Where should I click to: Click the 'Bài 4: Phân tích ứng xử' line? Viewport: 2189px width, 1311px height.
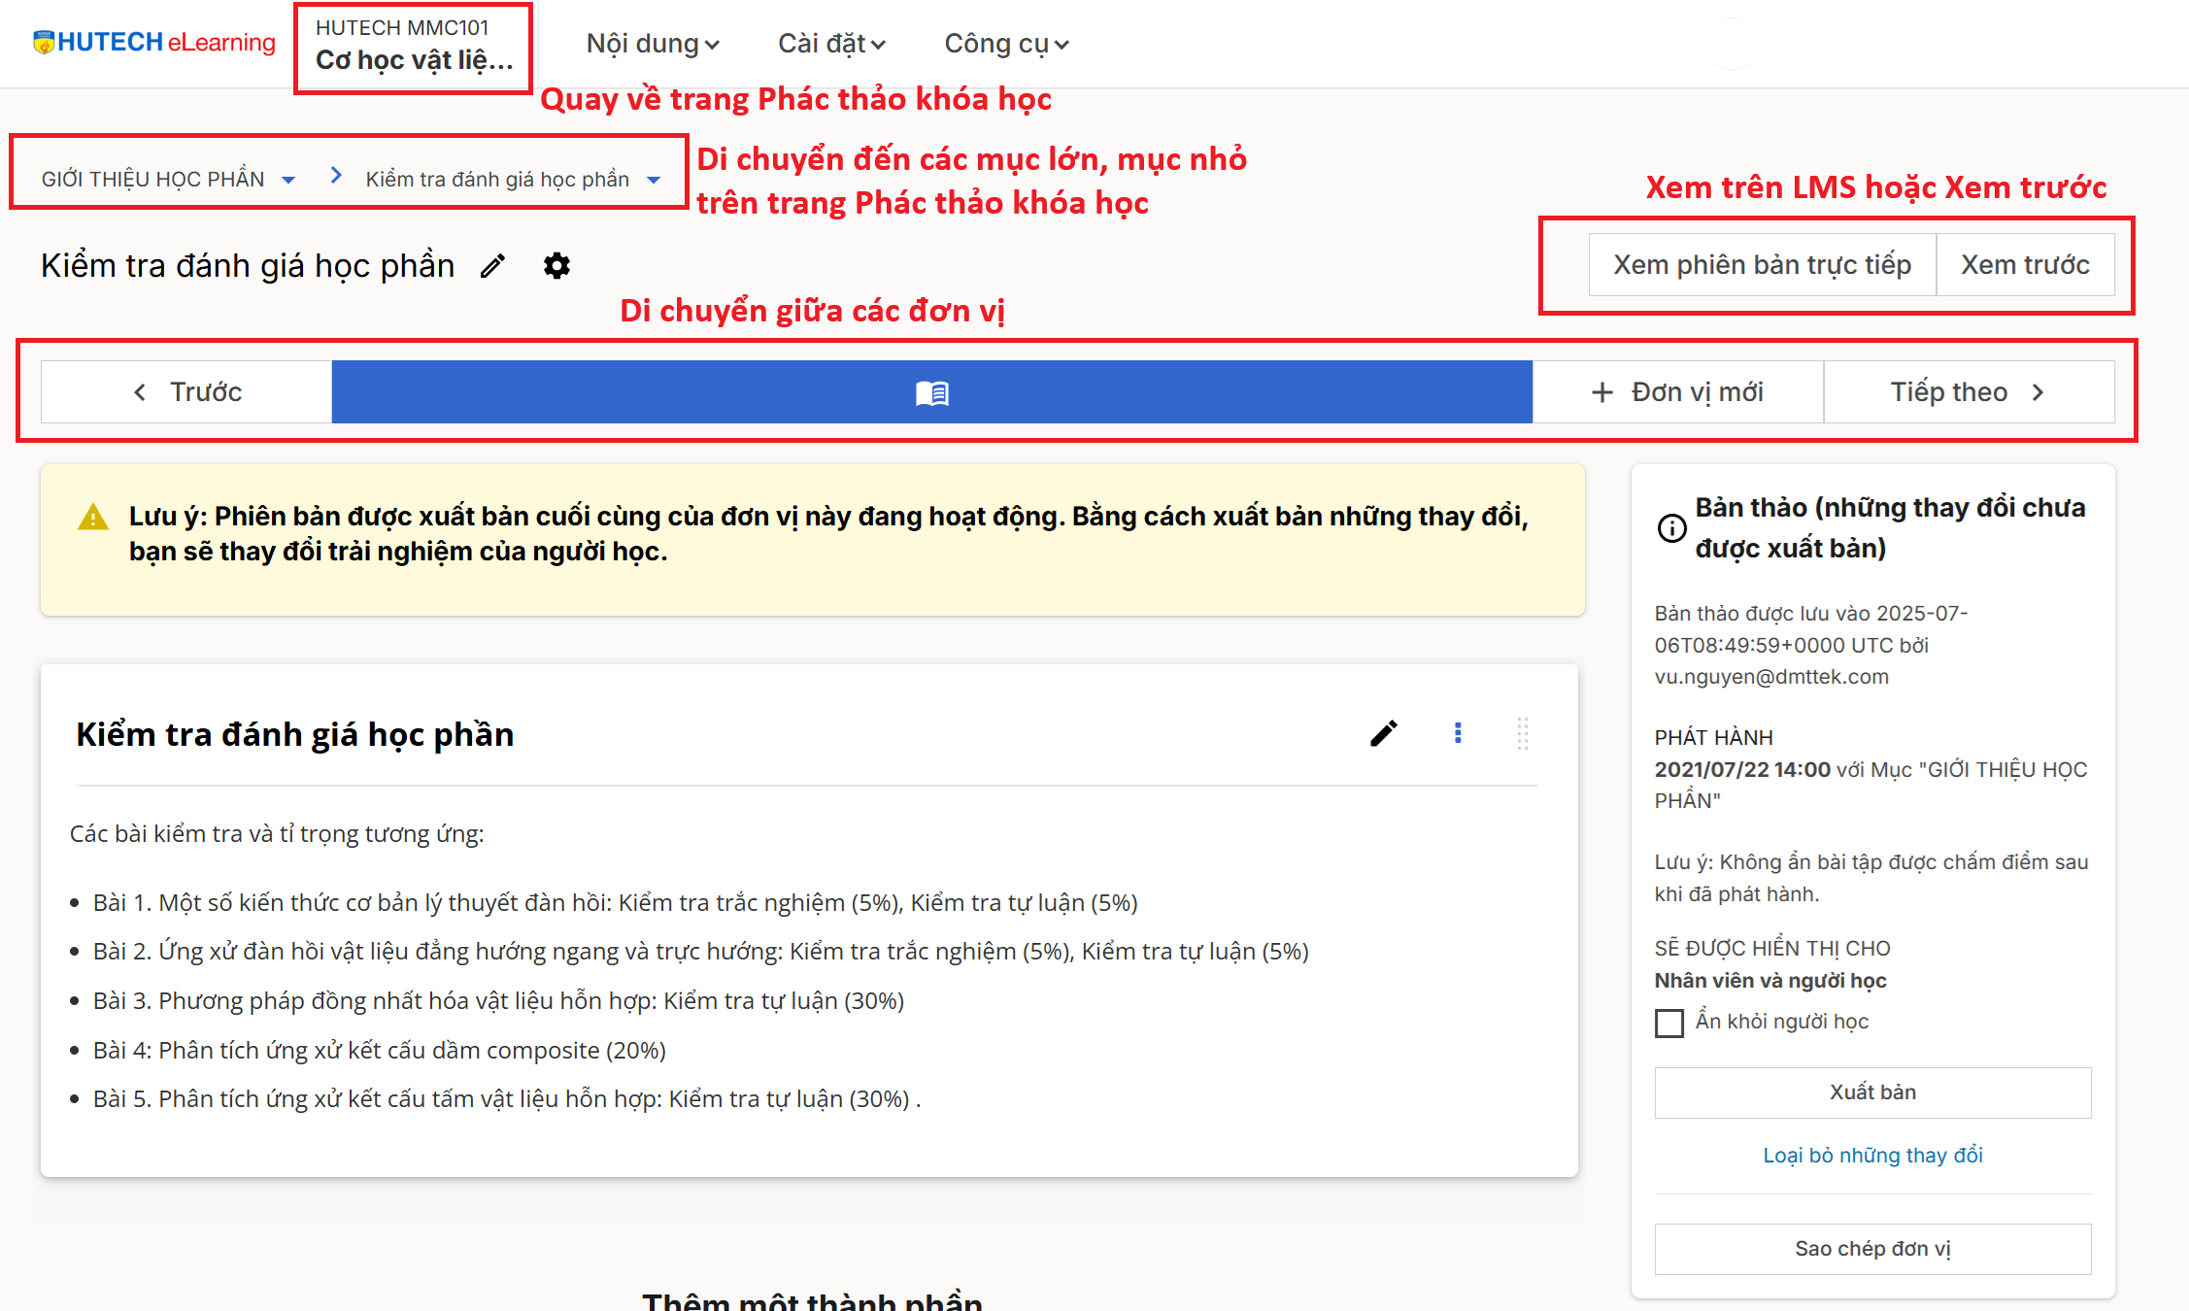[x=379, y=1051]
